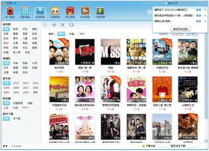
Task: Click the green 下载任务 arrow icon
Action: [x=144, y=146]
